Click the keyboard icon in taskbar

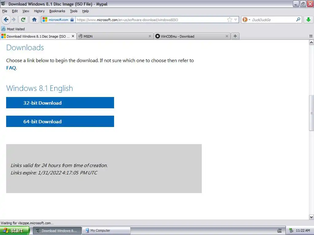pos(280,231)
